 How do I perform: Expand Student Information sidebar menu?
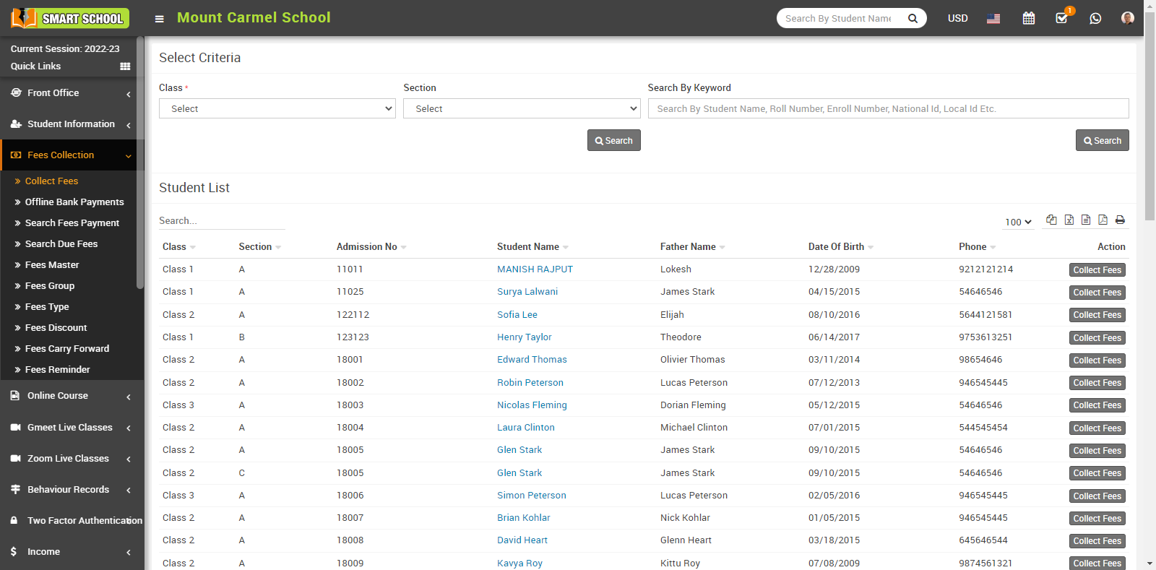click(x=72, y=124)
